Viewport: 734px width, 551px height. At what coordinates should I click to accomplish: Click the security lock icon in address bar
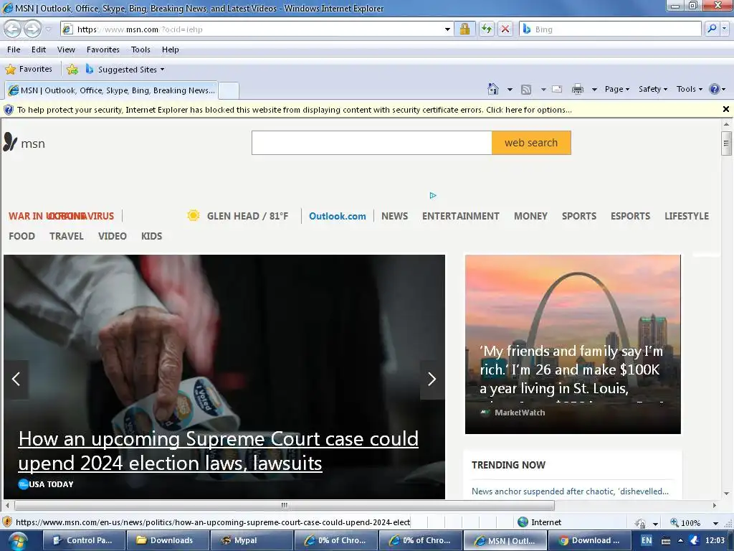(x=464, y=29)
